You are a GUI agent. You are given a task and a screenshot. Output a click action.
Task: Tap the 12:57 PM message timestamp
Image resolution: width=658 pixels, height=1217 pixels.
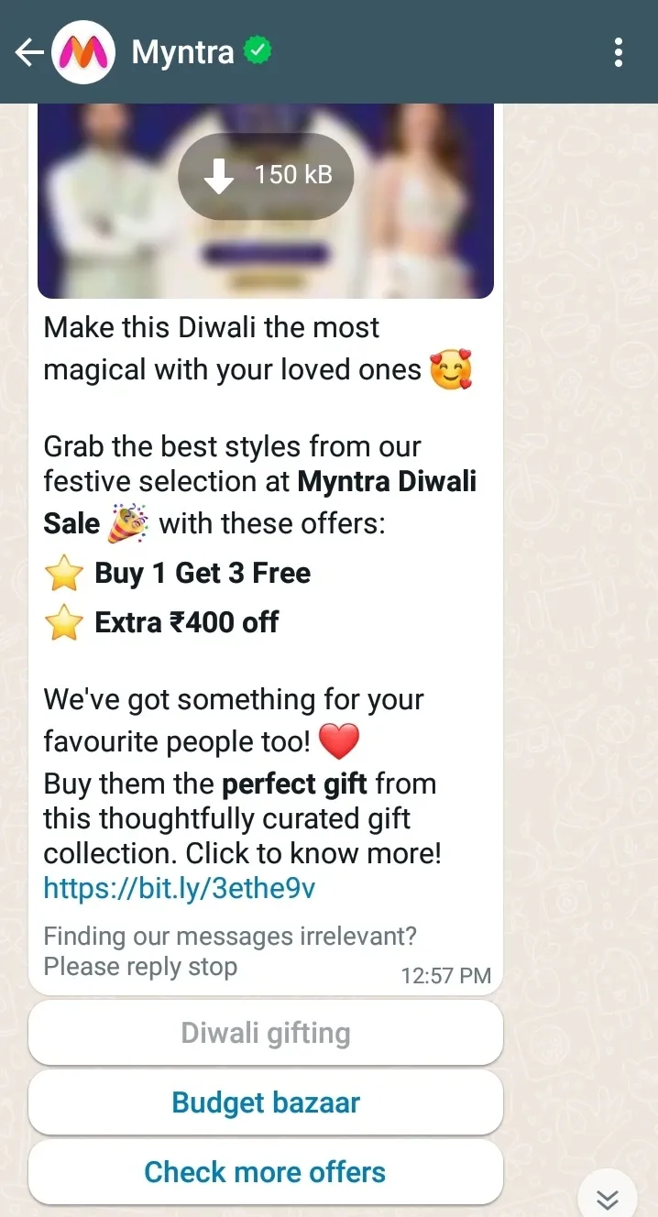pyautogui.click(x=446, y=976)
